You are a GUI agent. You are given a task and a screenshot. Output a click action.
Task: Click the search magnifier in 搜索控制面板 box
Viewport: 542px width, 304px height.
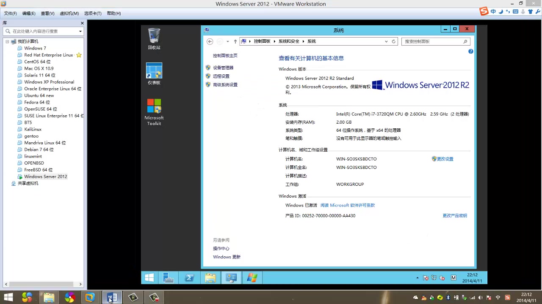(x=465, y=41)
